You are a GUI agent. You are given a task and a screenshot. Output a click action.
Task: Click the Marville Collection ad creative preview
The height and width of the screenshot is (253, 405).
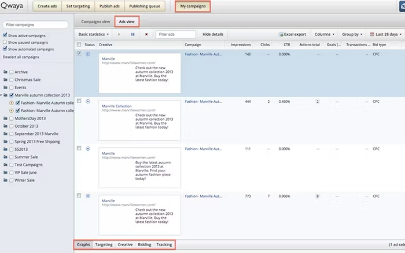click(140, 121)
